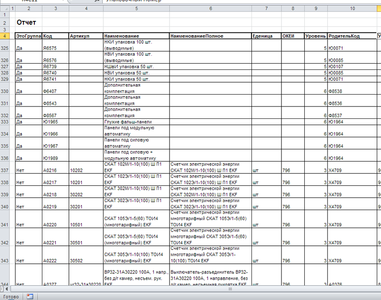381x300 pixels.
Task: Click the 'РодительКод' header cell
Action: tap(352, 36)
